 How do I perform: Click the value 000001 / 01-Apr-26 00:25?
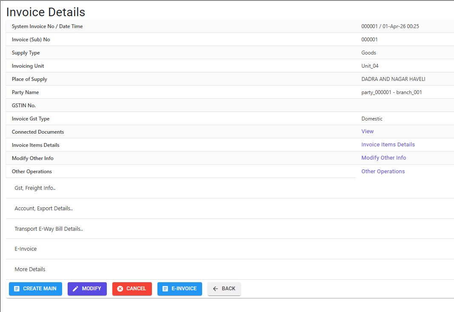tap(390, 26)
